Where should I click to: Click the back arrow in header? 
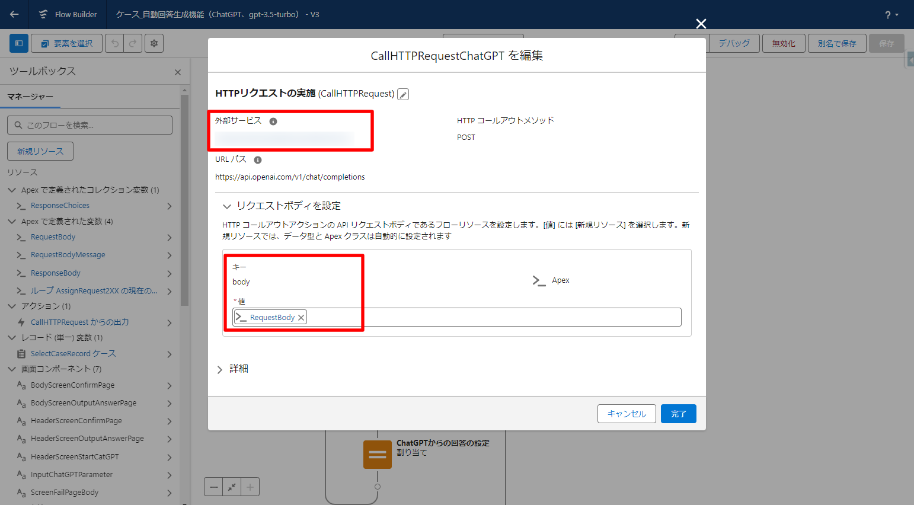point(14,14)
